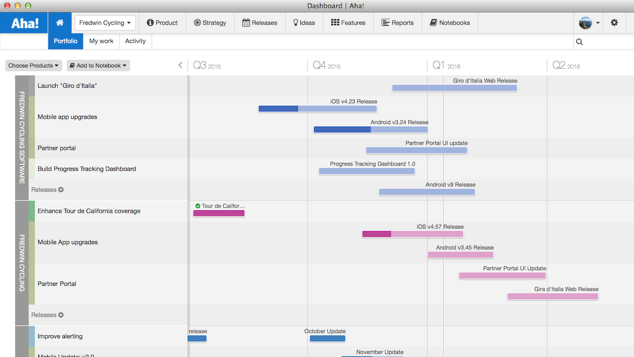Switch to the Activity tab

click(135, 41)
